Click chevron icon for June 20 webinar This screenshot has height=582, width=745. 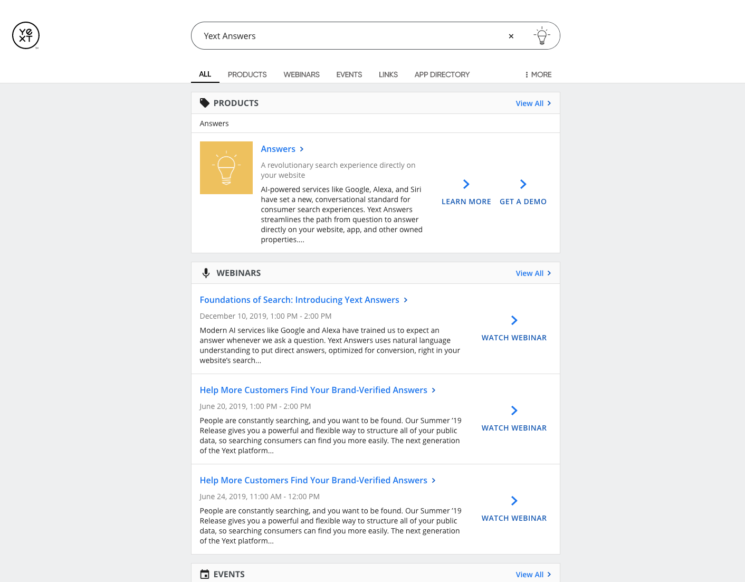[514, 411]
